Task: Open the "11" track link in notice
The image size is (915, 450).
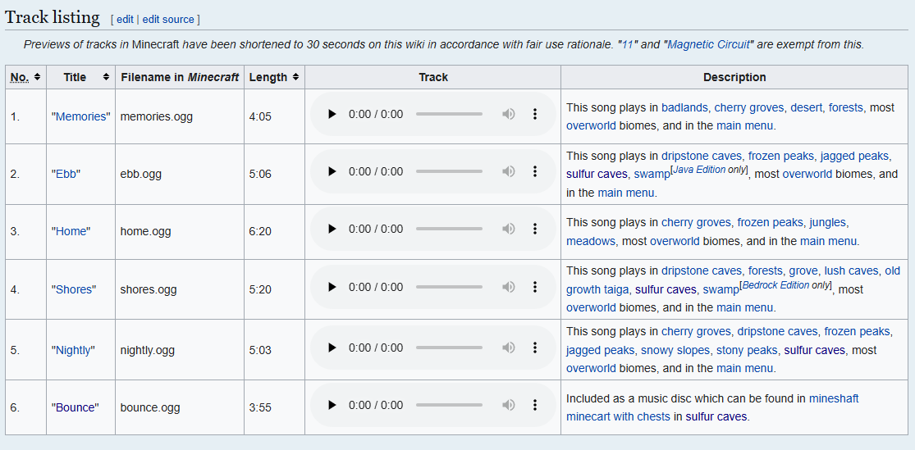Action: point(627,44)
